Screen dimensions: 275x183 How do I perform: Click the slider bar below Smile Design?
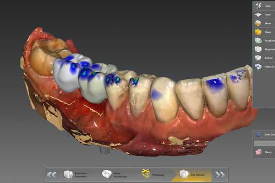pyautogui.click(x=264, y=143)
